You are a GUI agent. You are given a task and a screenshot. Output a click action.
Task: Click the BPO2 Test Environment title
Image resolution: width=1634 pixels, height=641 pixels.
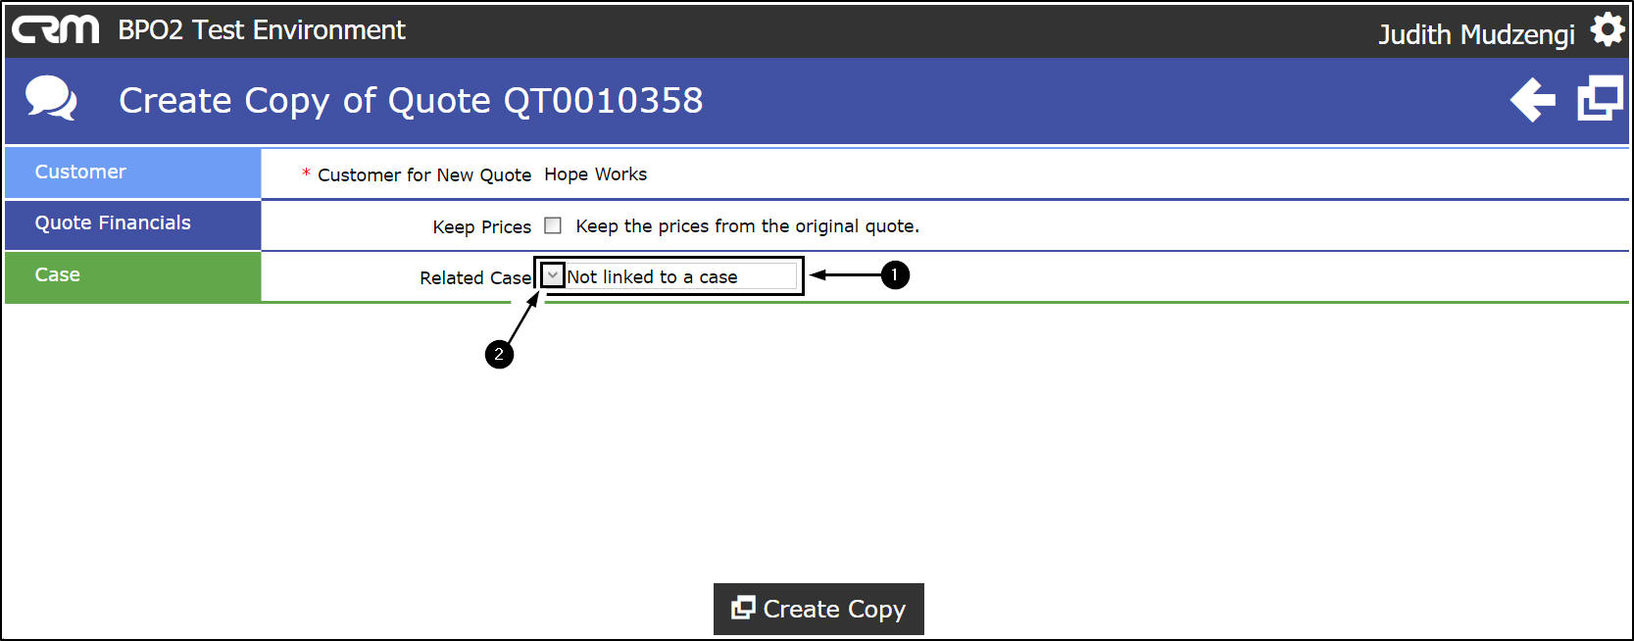(261, 30)
